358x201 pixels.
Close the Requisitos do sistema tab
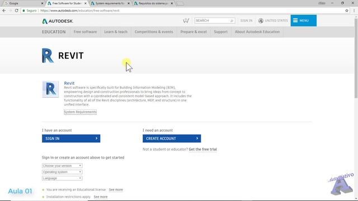tap(172, 3)
